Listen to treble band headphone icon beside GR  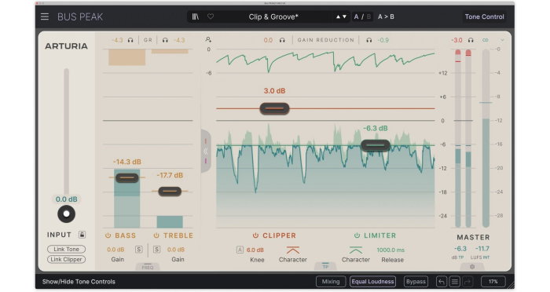165,40
